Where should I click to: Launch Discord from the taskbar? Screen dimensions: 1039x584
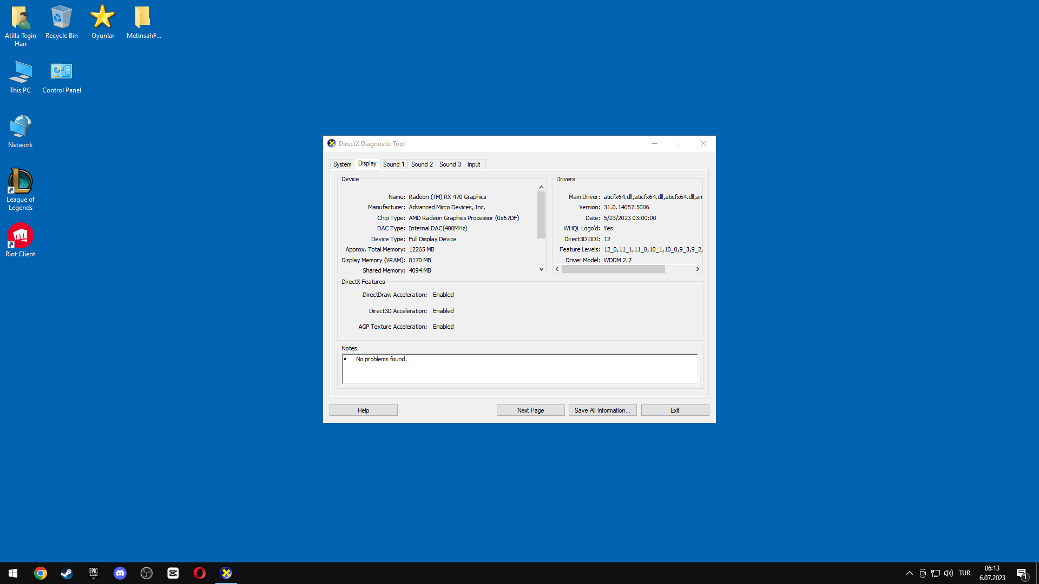tap(120, 573)
